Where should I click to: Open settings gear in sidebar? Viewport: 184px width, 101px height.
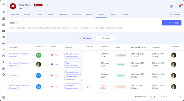pos(4,74)
